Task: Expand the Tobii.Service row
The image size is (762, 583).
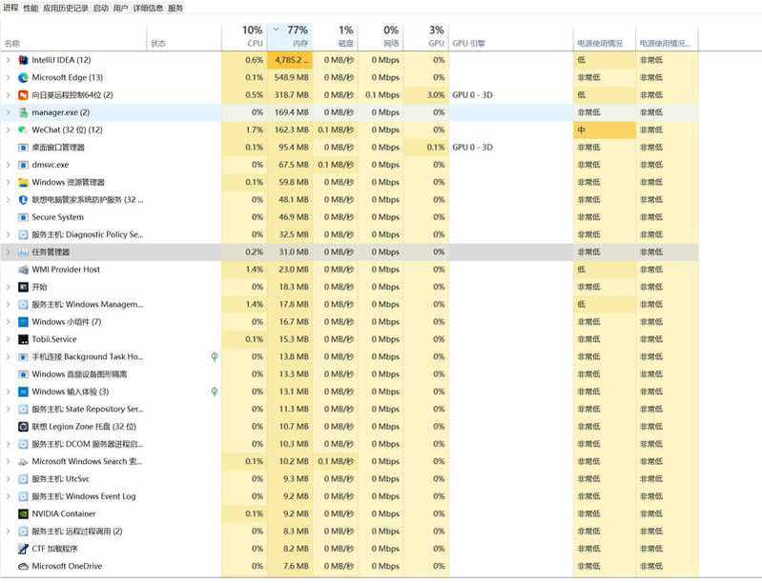Action: tap(8, 340)
